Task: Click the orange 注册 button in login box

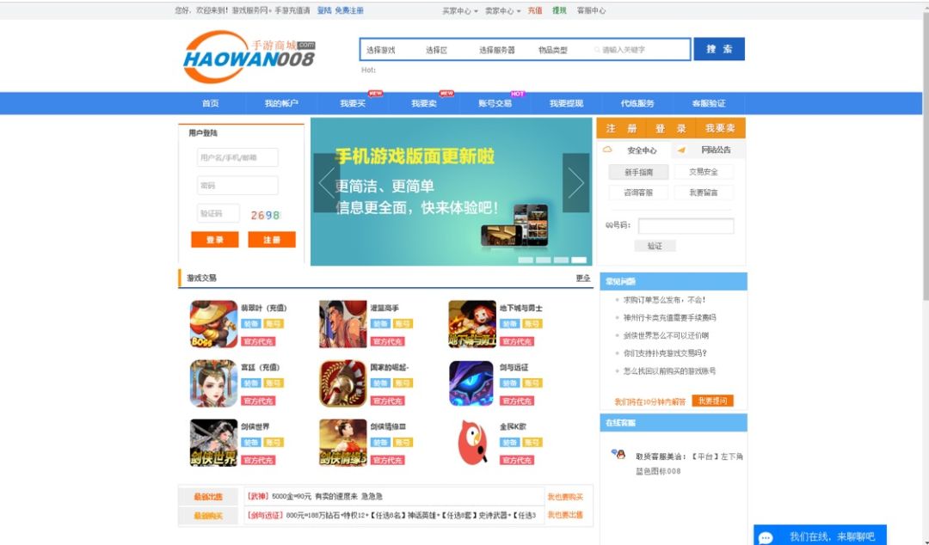Action: pos(271,239)
